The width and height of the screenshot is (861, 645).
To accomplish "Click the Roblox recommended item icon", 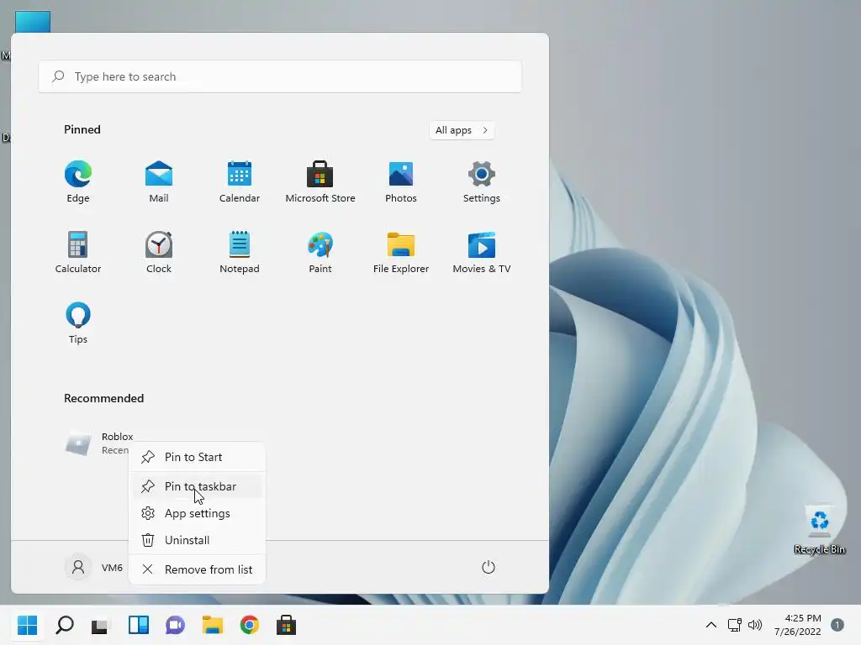I will (78, 443).
